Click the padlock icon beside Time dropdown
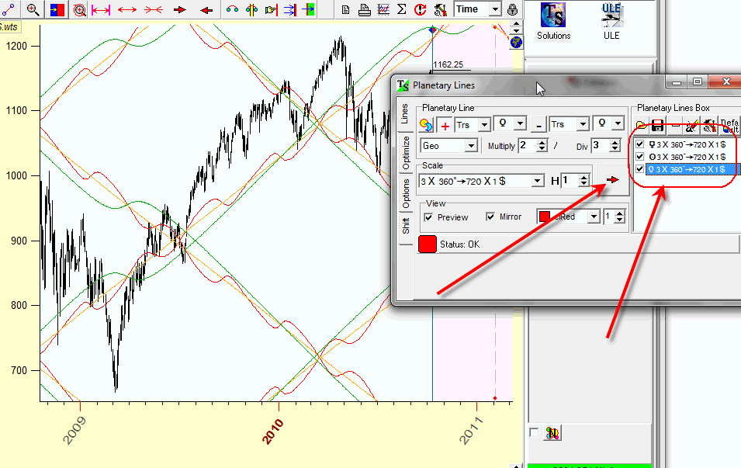 (513, 9)
